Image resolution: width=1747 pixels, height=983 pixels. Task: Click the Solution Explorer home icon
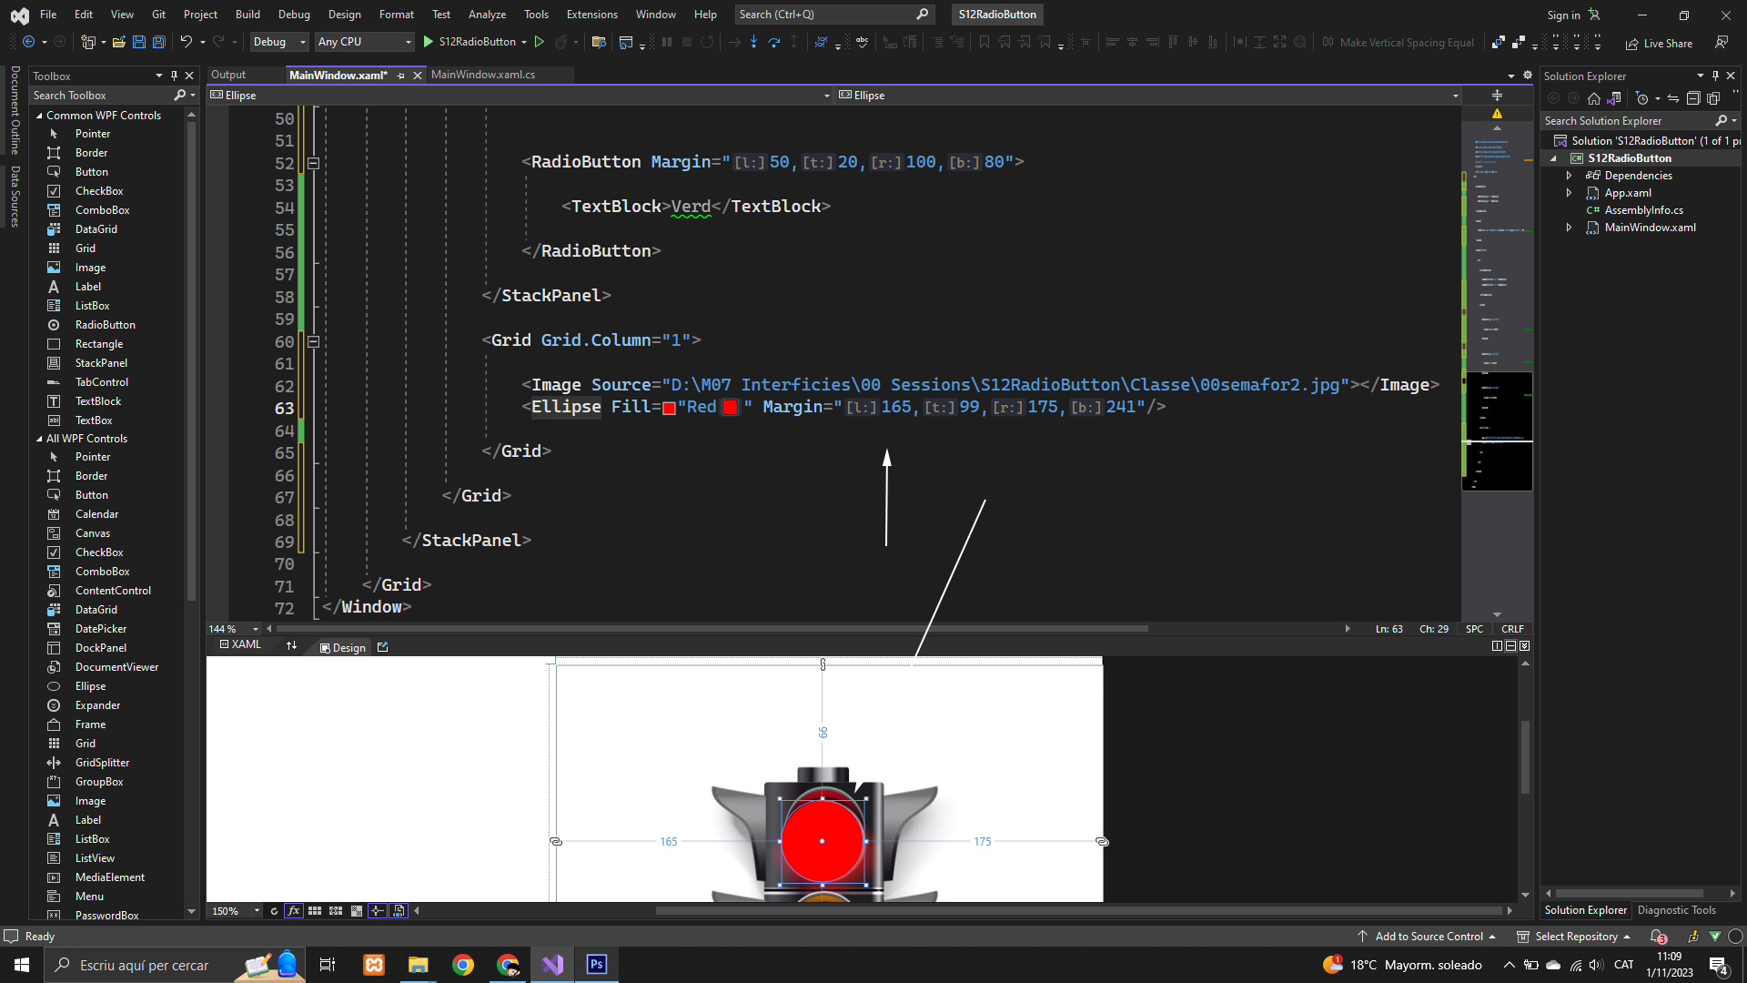pyautogui.click(x=1593, y=98)
